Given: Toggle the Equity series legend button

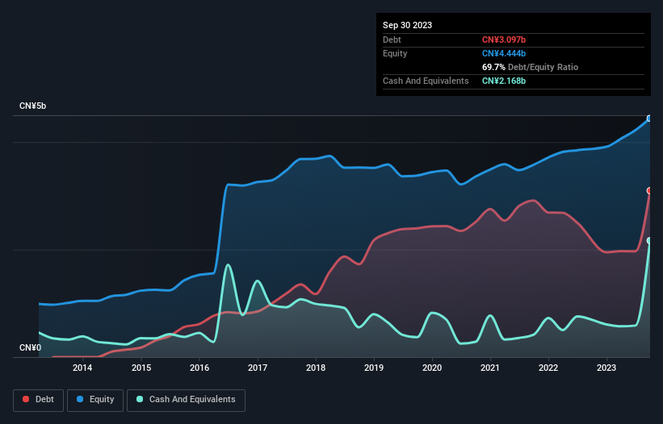Looking at the screenshot, I should [95, 400].
